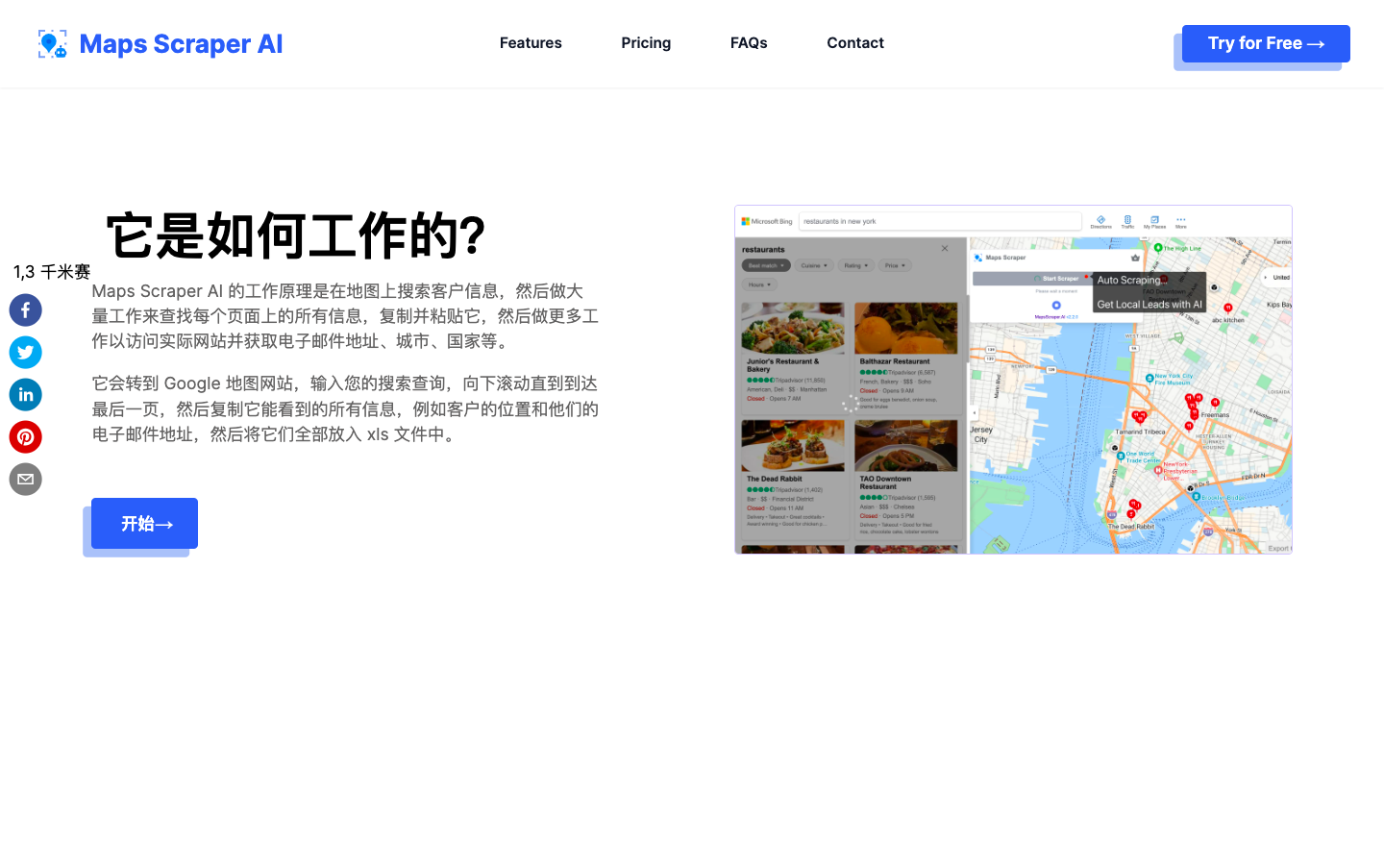Share the page on Twitter
This screenshot has height=865, width=1384.
[26, 353]
